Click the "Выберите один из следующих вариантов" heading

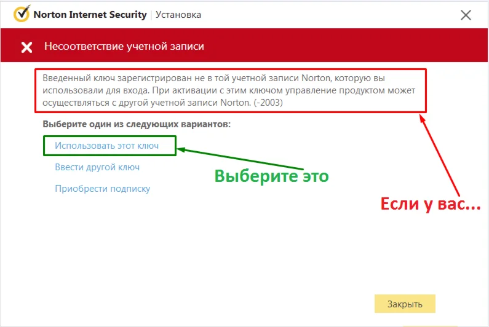(x=136, y=124)
